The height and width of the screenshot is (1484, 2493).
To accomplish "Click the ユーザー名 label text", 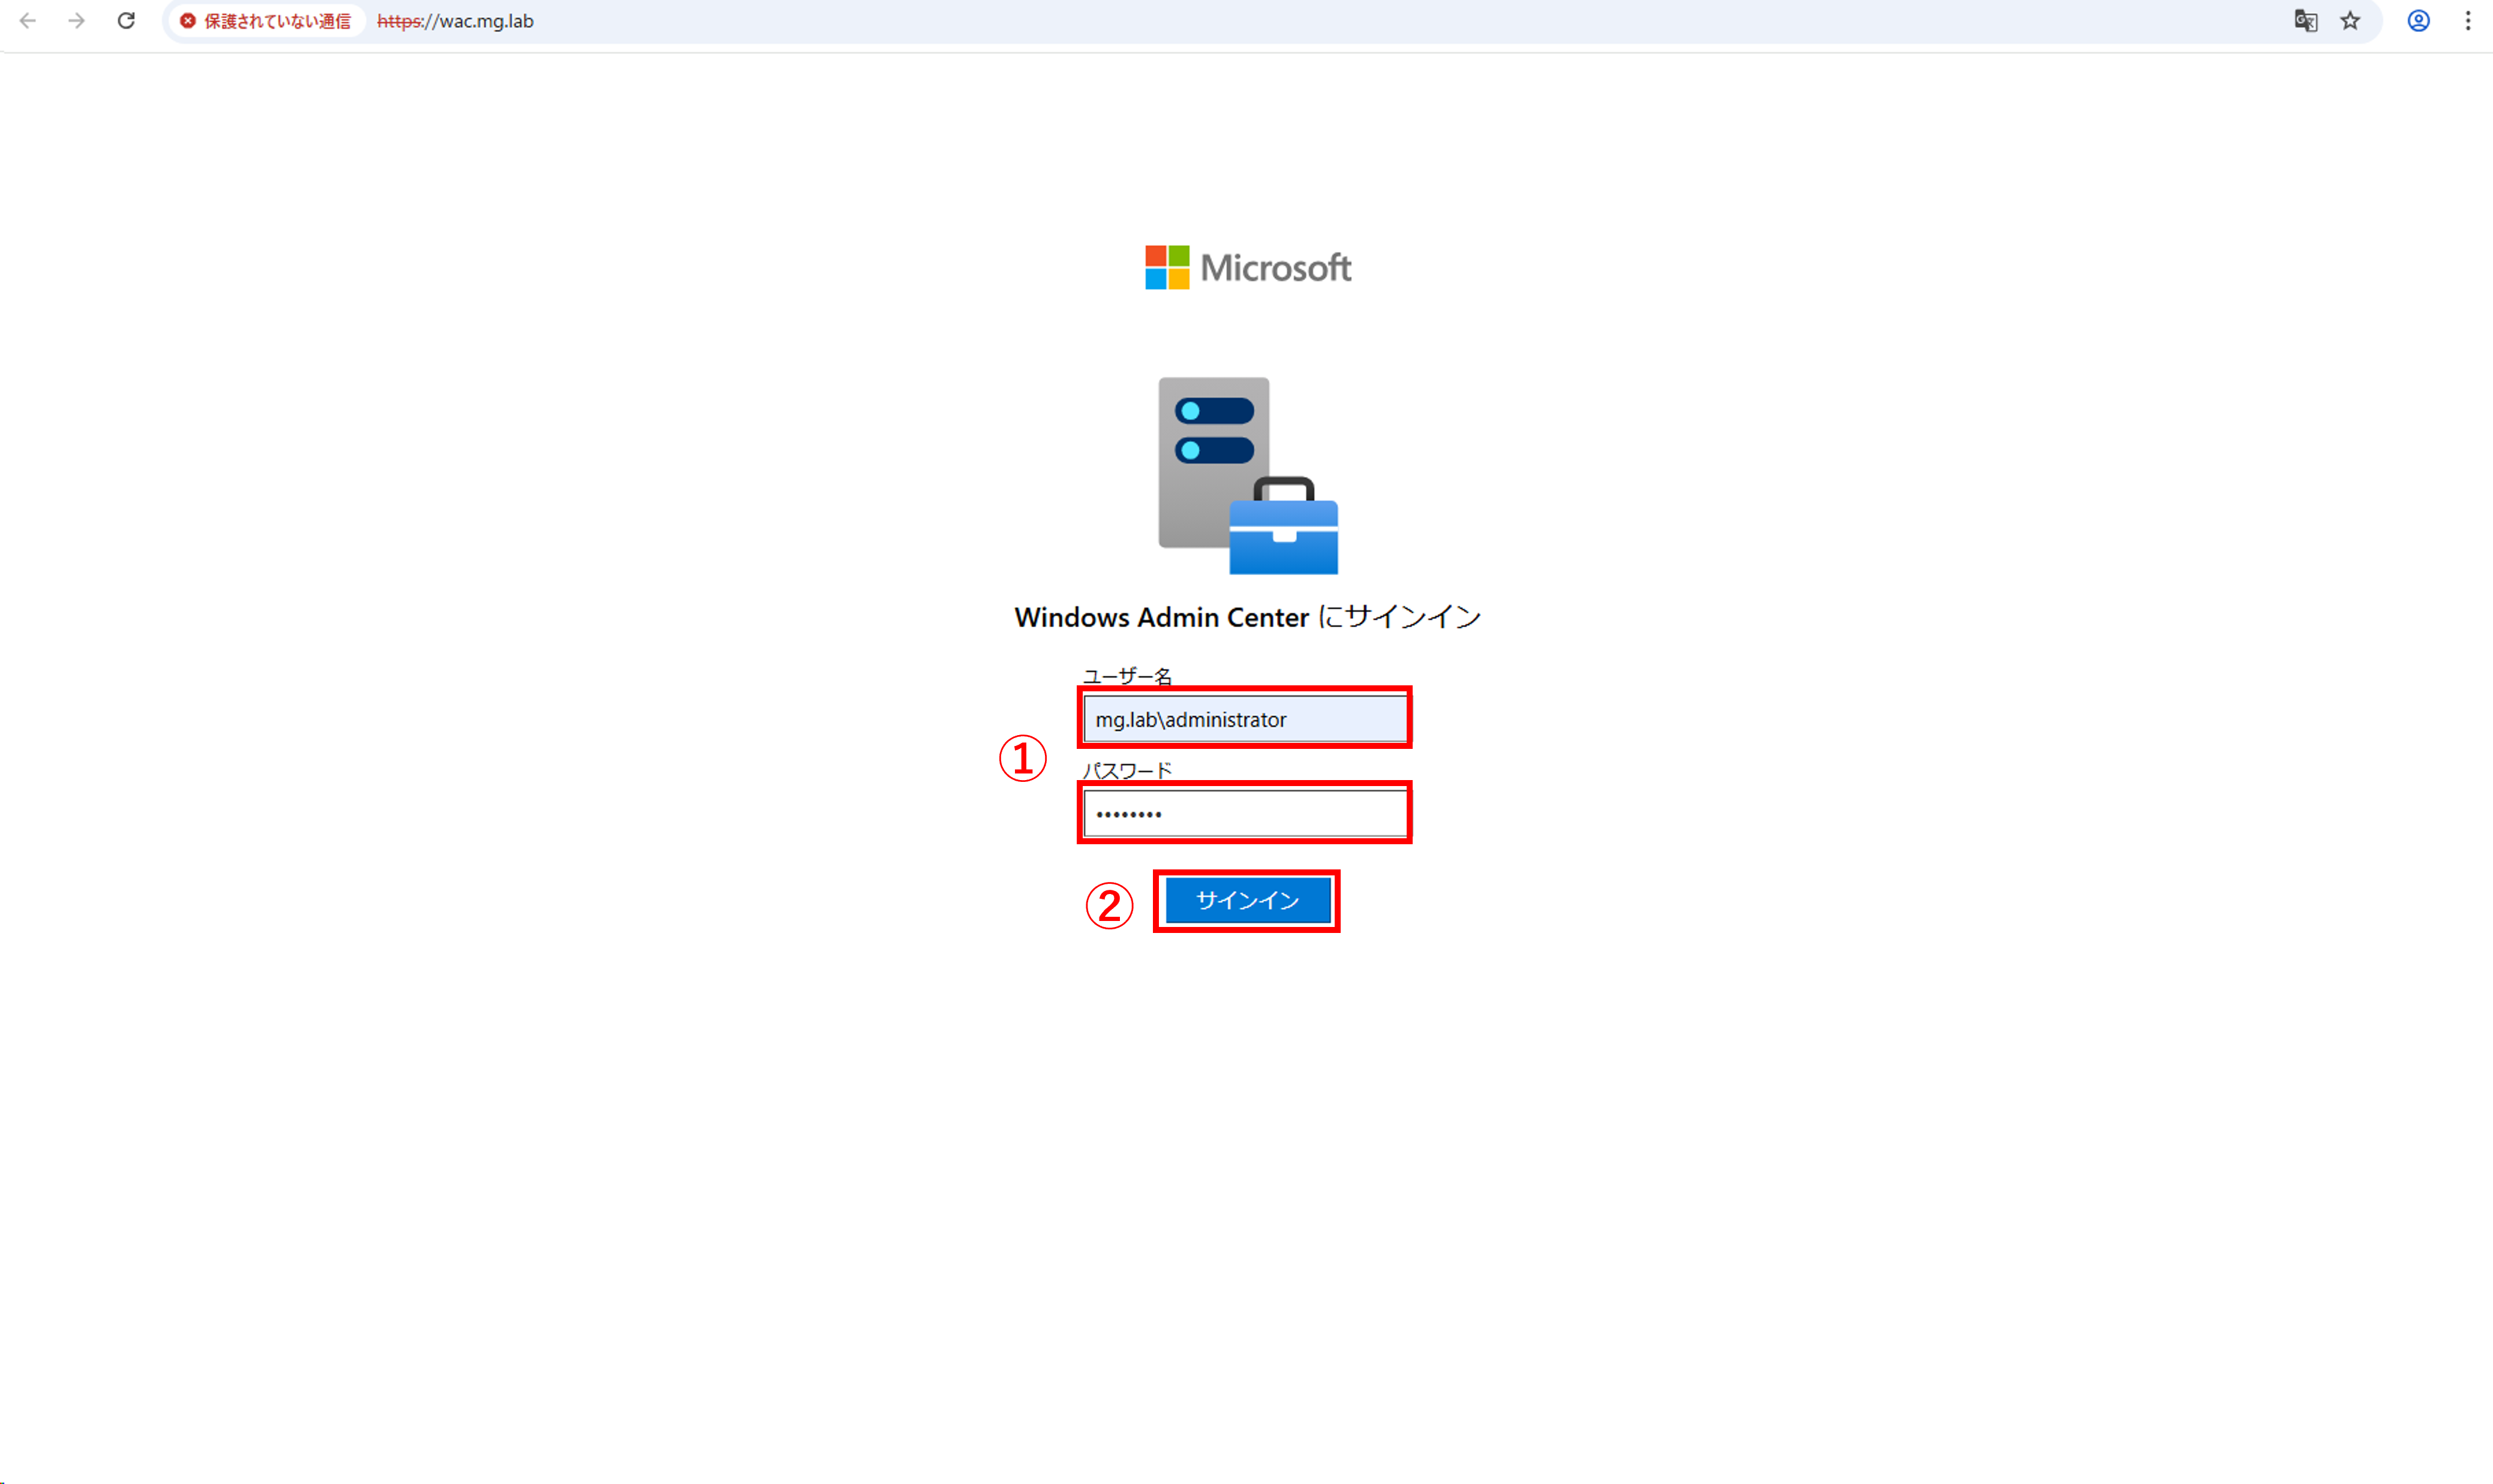I will 1127,676.
